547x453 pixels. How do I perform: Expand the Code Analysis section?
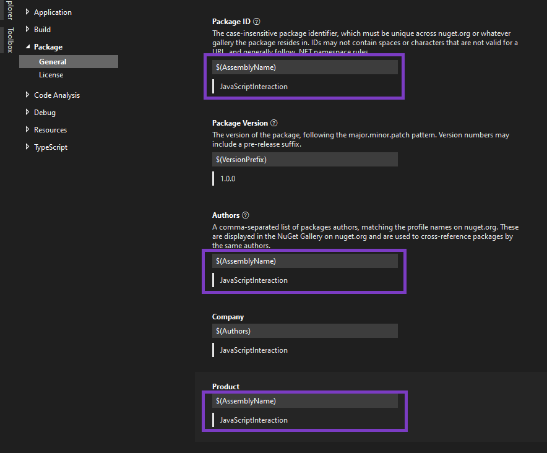click(x=27, y=95)
